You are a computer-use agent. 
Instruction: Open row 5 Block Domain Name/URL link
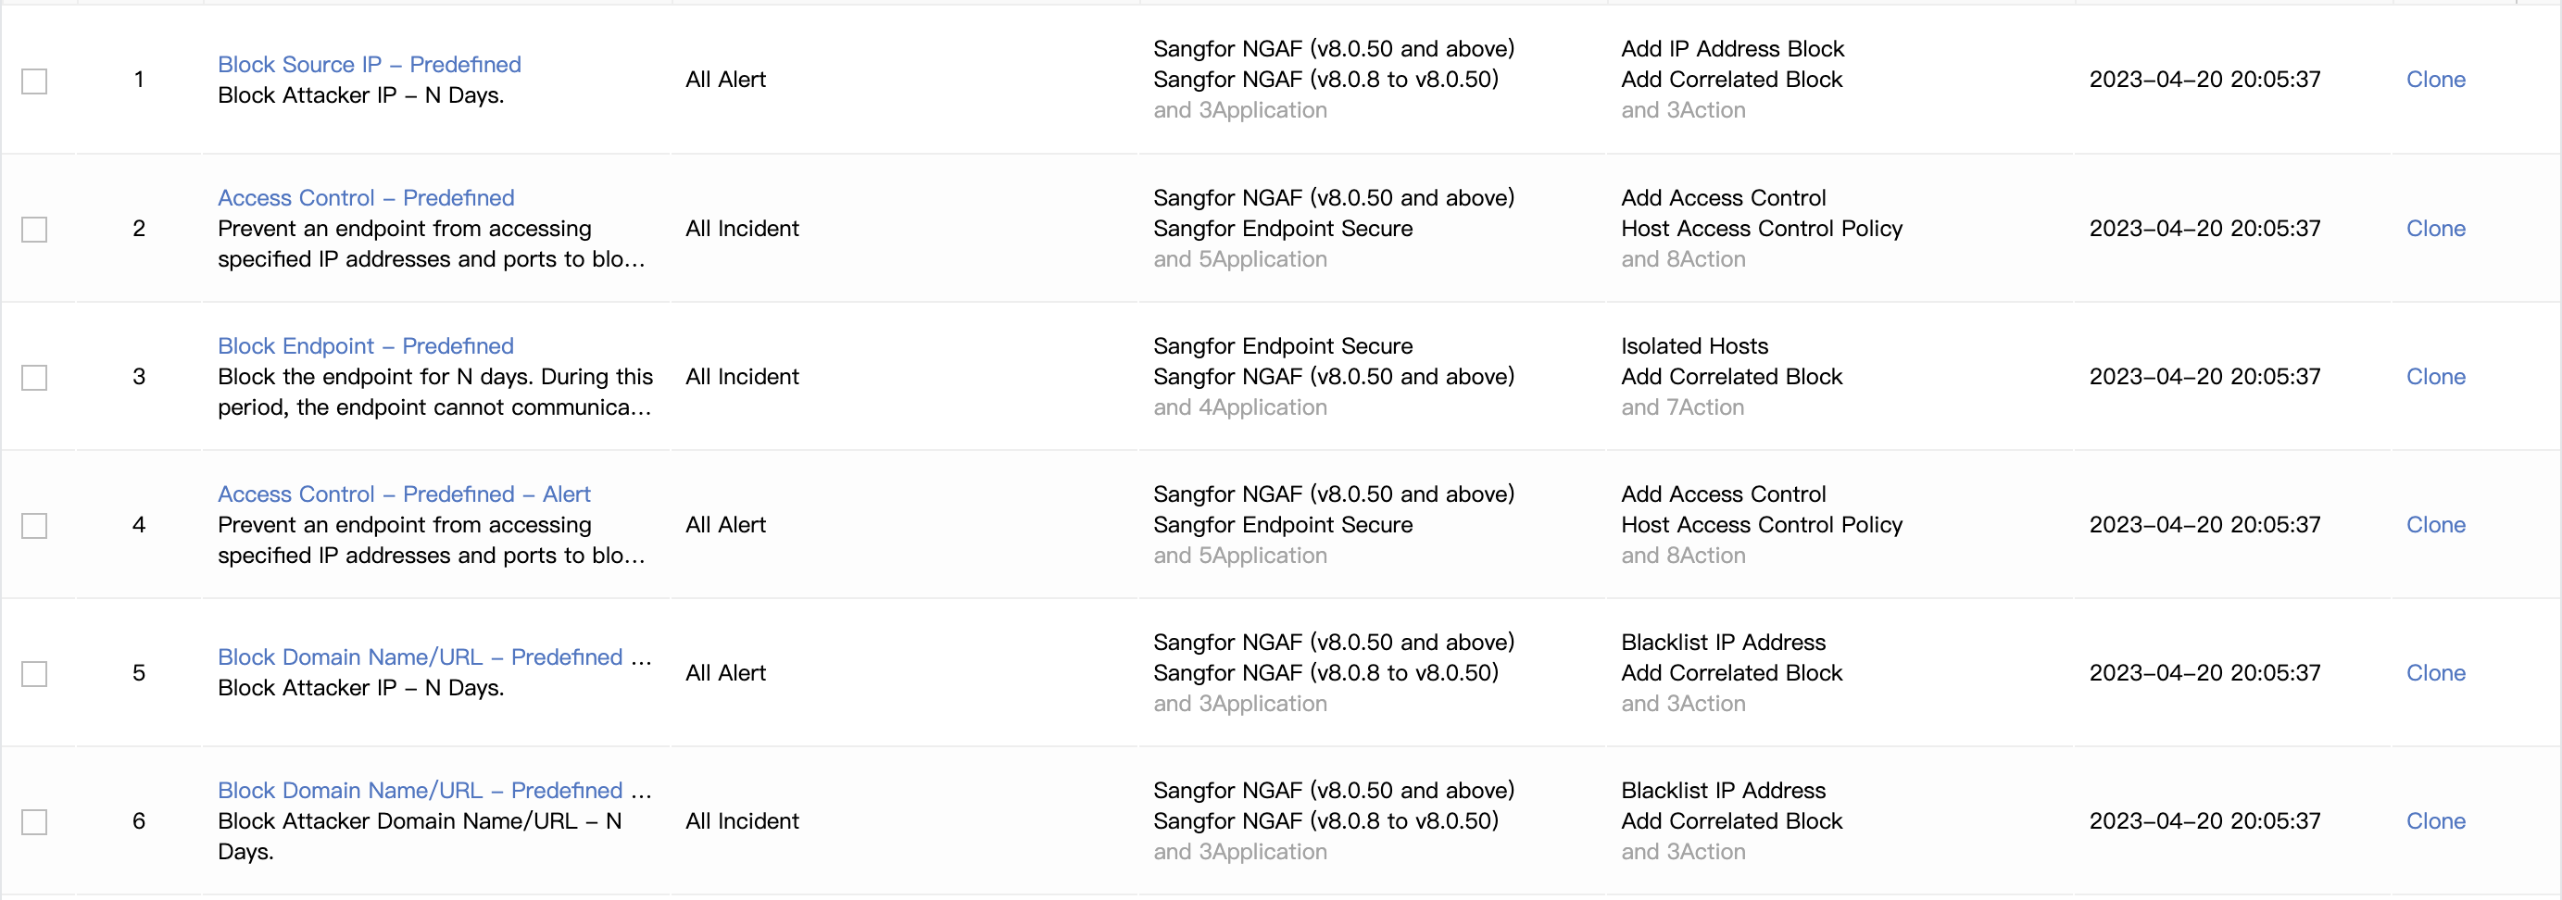coord(434,657)
